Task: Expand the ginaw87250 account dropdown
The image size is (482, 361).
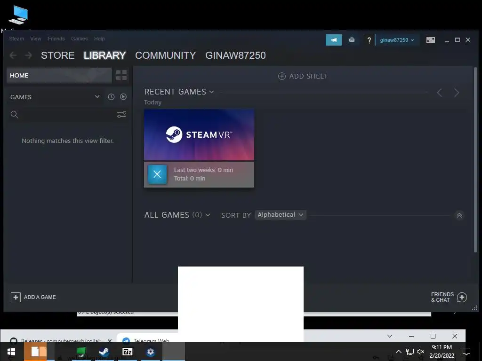Action: click(x=397, y=40)
